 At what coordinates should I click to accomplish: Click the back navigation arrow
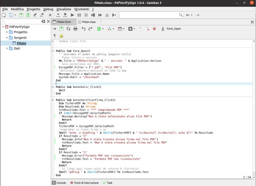click(188, 15)
